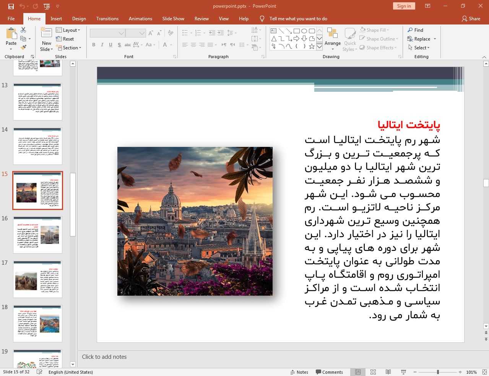
Task: Open Shape Effects
Action: [378, 47]
